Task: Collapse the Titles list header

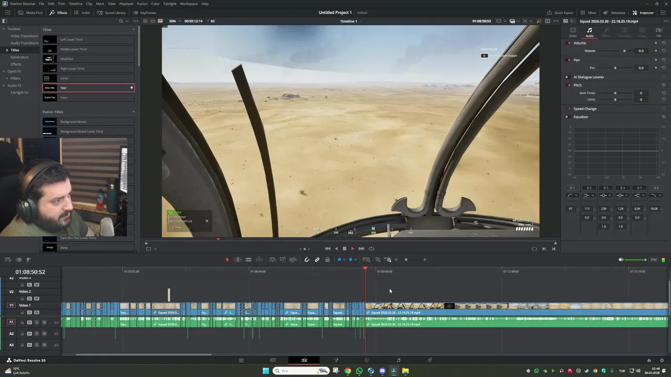Action: (133, 29)
